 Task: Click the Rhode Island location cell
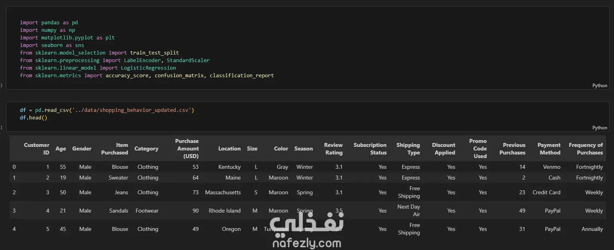(x=225, y=211)
